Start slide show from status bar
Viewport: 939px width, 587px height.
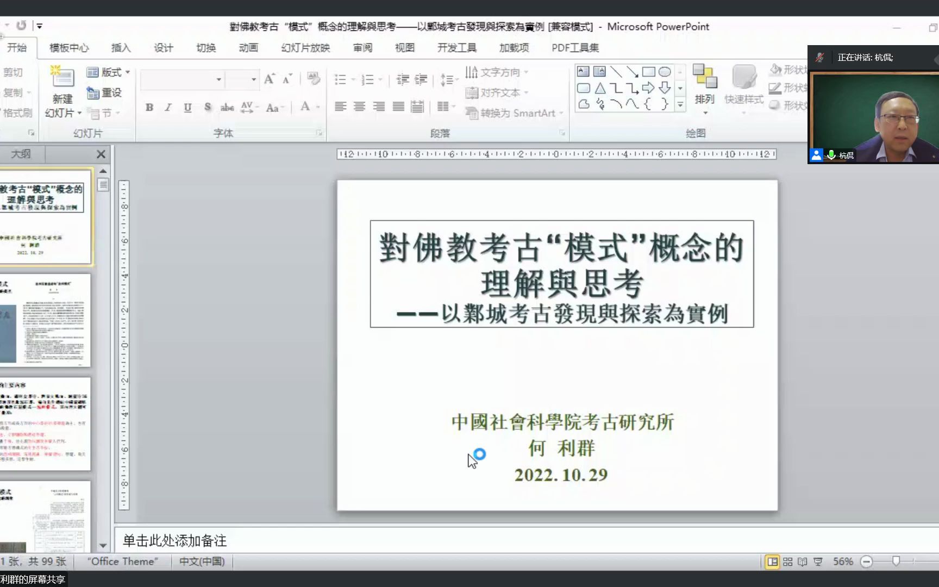click(x=818, y=562)
